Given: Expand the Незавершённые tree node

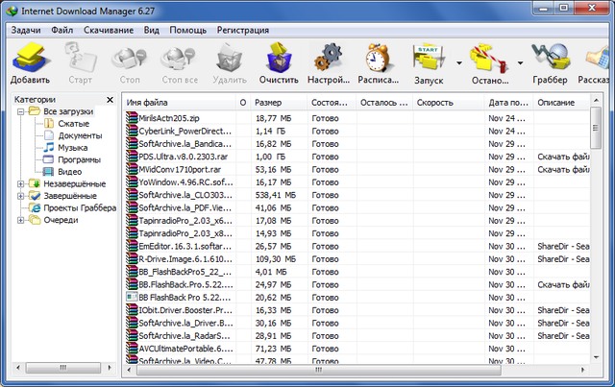Looking at the screenshot, I should (21, 183).
